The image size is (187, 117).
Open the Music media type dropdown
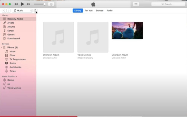click(x=22, y=11)
